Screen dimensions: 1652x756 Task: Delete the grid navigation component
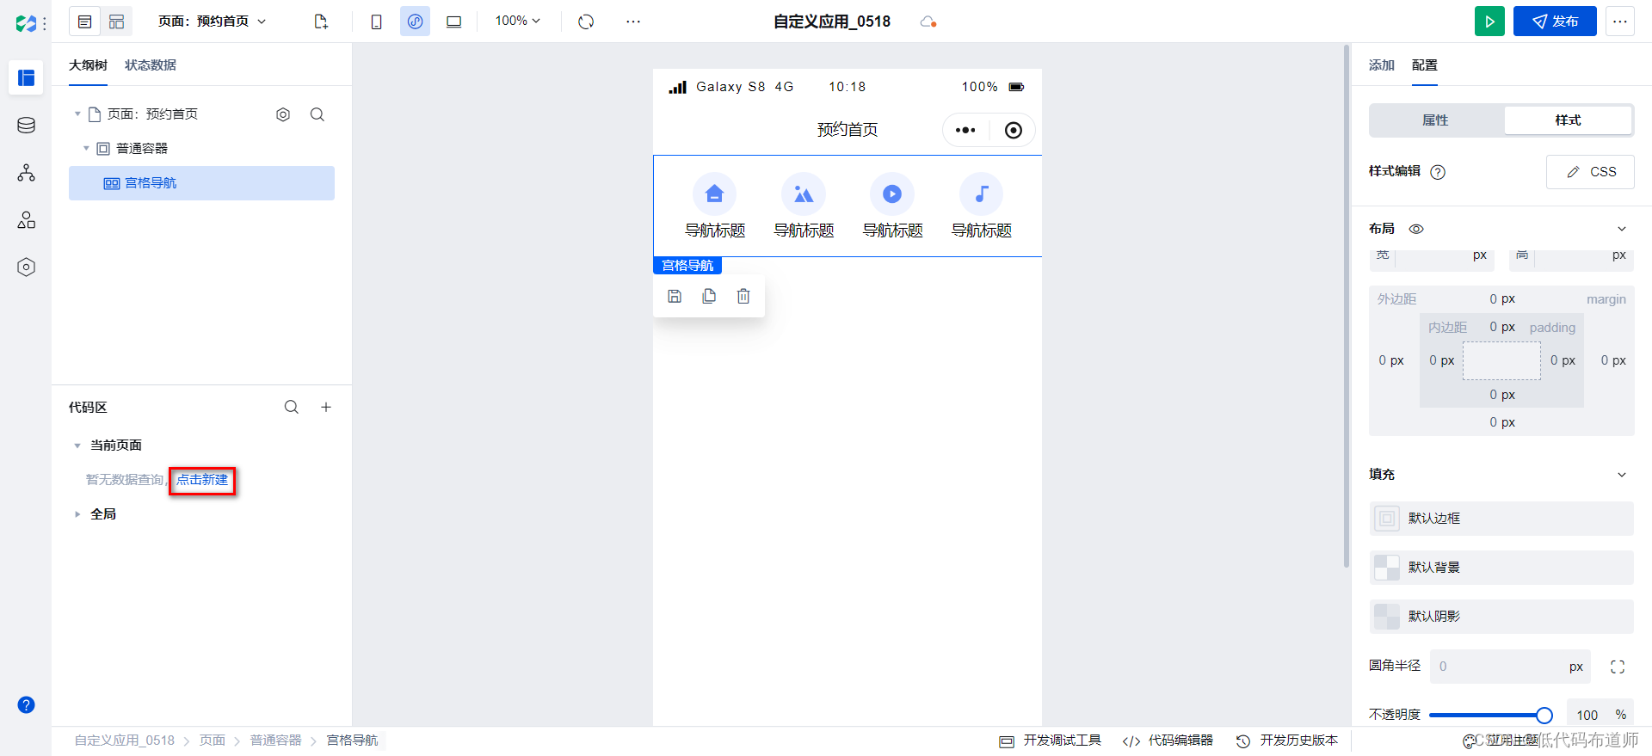[743, 296]
